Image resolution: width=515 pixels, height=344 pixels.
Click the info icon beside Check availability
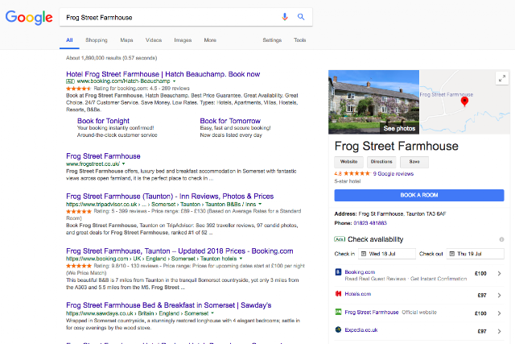501,239
